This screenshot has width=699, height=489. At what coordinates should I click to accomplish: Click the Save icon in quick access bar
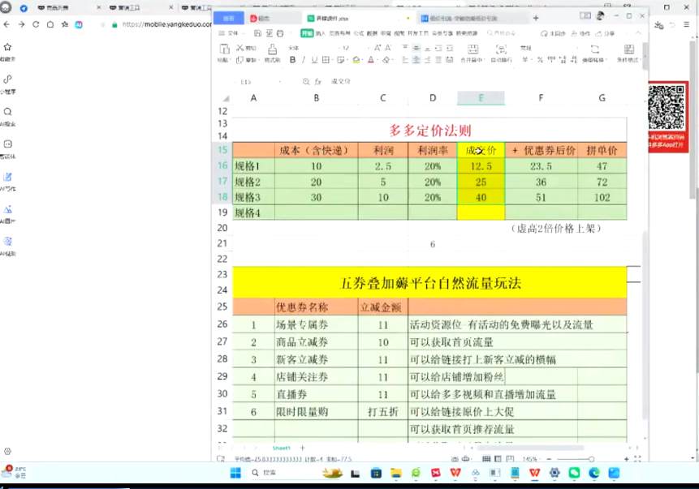point(257,33)
